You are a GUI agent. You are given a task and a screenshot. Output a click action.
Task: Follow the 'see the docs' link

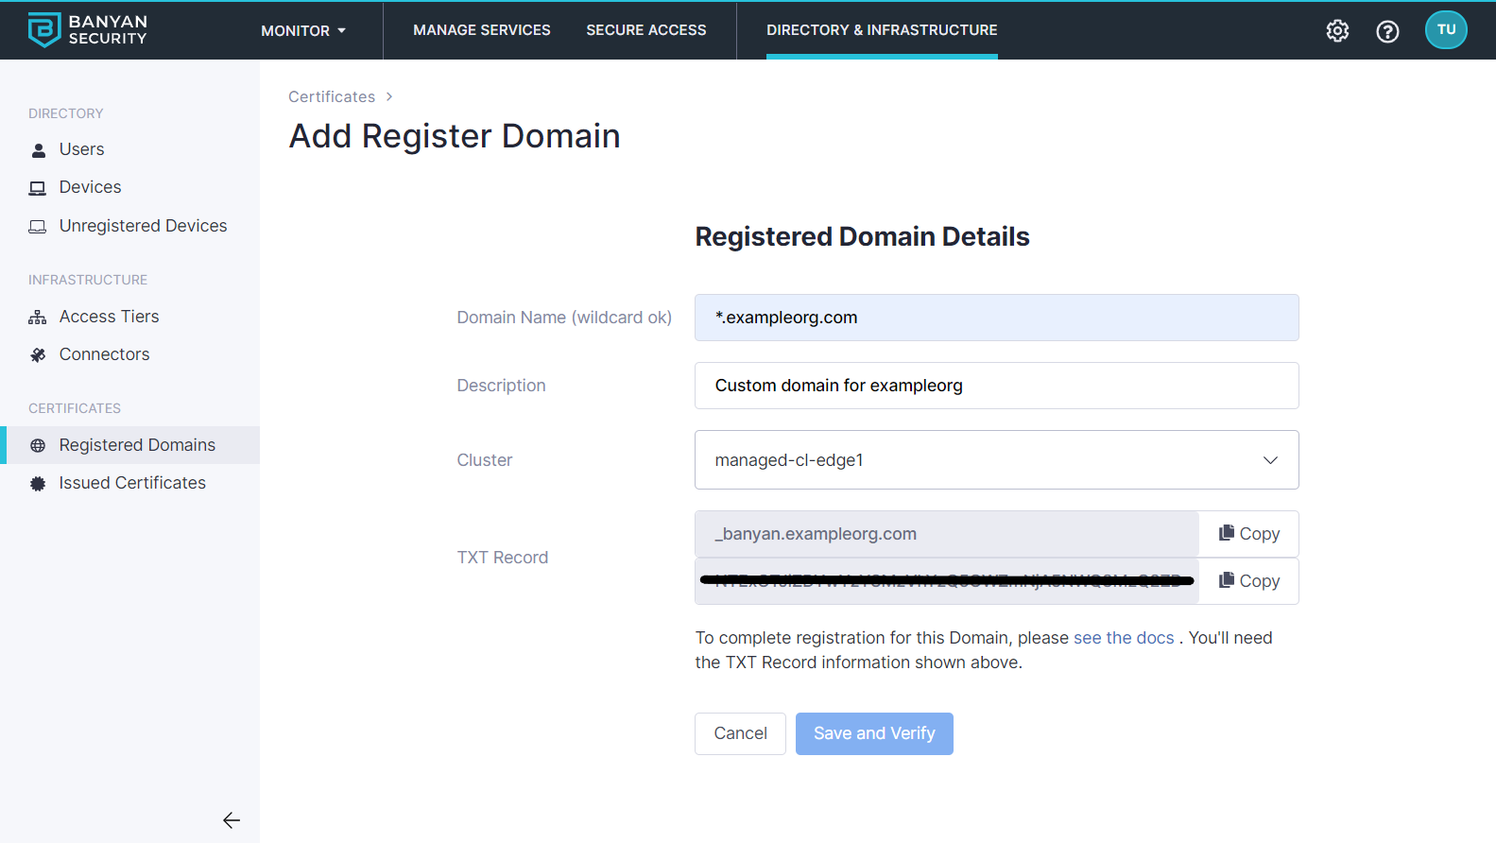[1123, 638]
